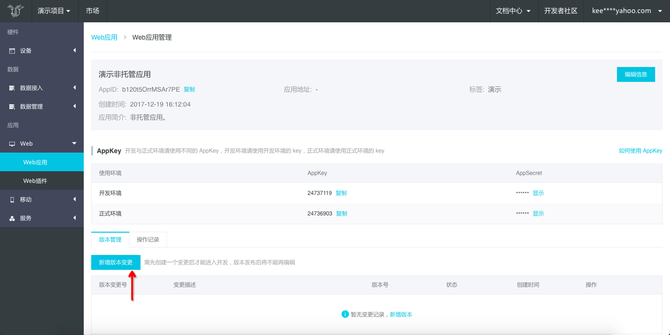
Task: Click the AppID value b120t5OrrMSAr7PE
Action: click(x=151, y=89)
